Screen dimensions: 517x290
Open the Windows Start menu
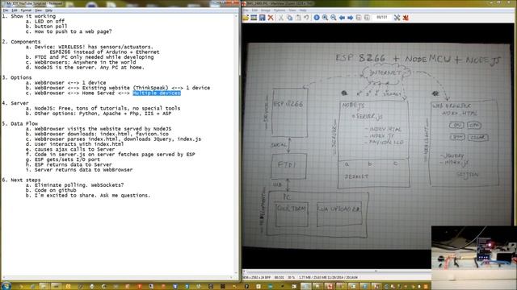6,286
